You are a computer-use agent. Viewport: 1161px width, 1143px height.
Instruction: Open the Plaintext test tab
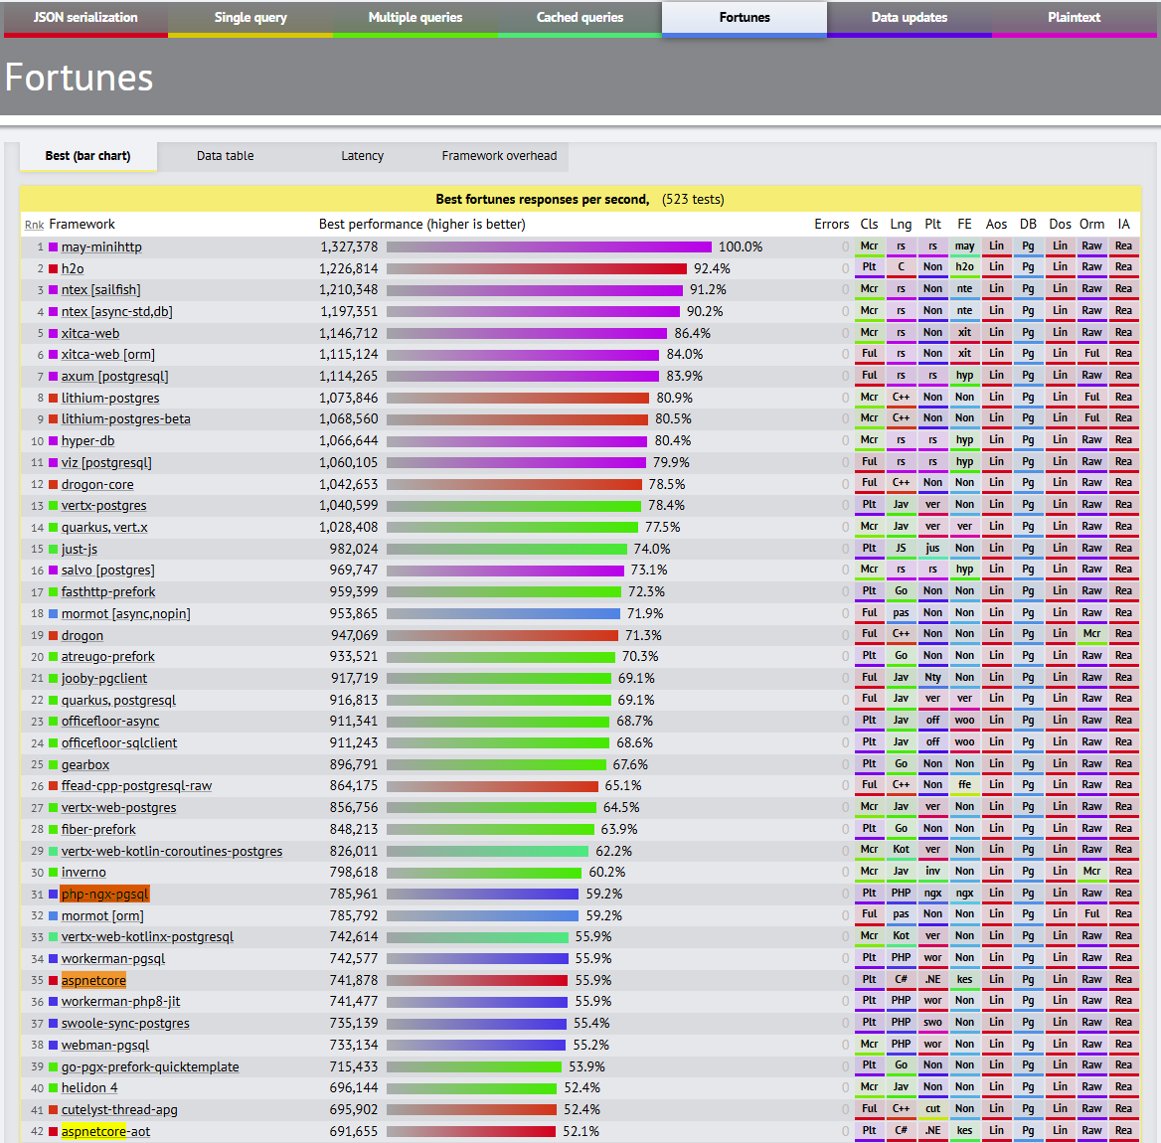(x=1075, y=19)
